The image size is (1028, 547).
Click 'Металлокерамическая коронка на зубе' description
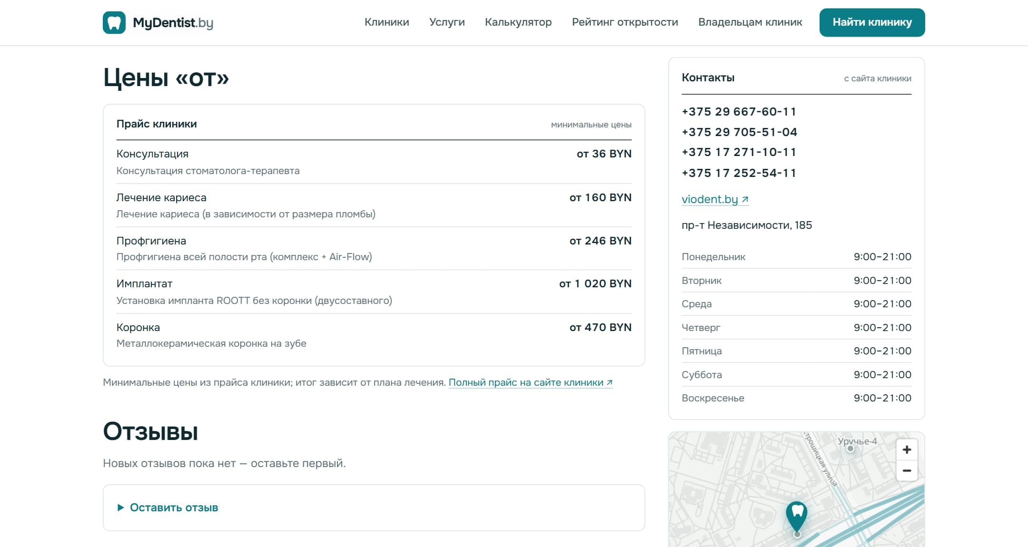[211, 343]
